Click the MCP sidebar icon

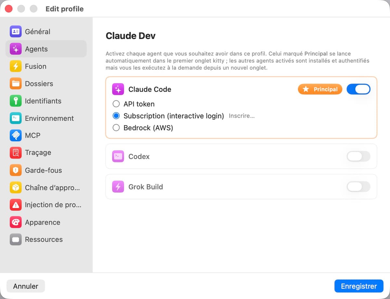pyautogui.click(x=16, y=136)
